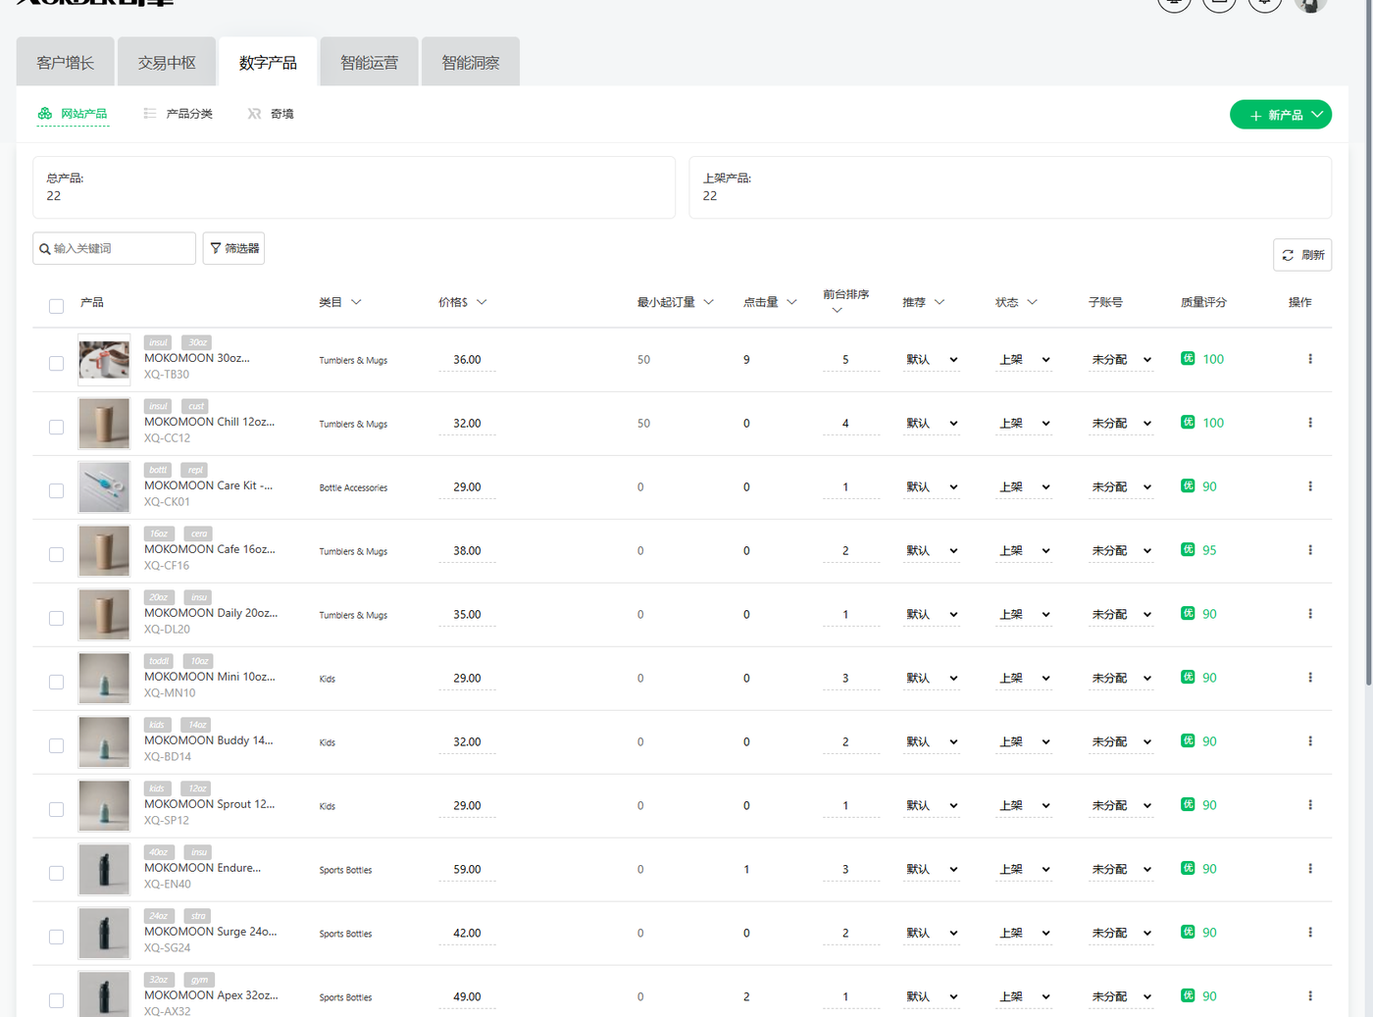Viewport: 1373px width, 1017px height.
Task: Switch to 交易中枢 tab
Action: [167, 62]
